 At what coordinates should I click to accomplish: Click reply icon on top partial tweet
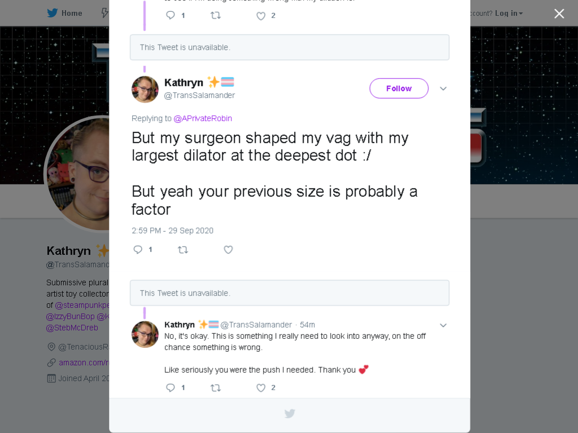(x=170, y=15)
